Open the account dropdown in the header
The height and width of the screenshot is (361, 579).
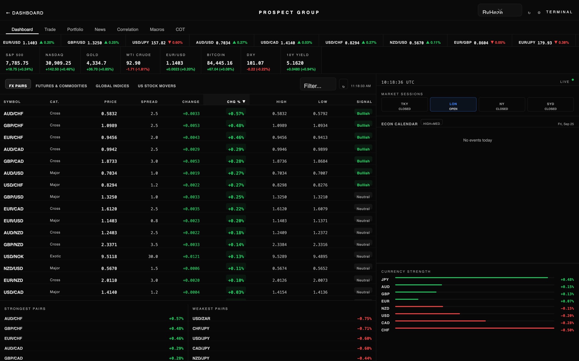point(500,10)
